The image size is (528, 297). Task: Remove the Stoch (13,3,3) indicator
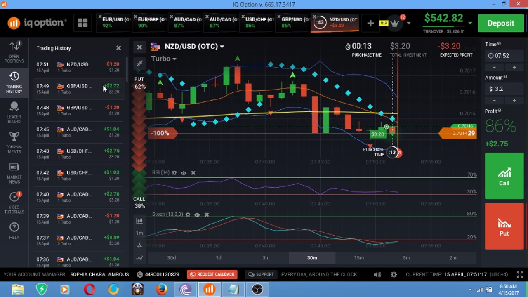click(x=207, y=214)
